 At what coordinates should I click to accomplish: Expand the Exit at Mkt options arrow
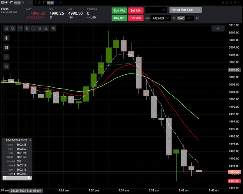(198, 10)
